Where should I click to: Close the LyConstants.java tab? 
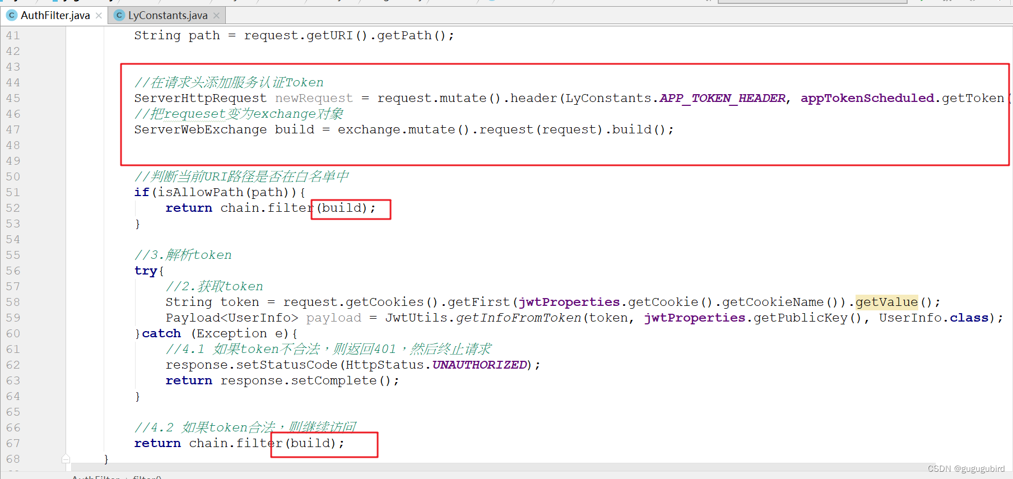216,16
